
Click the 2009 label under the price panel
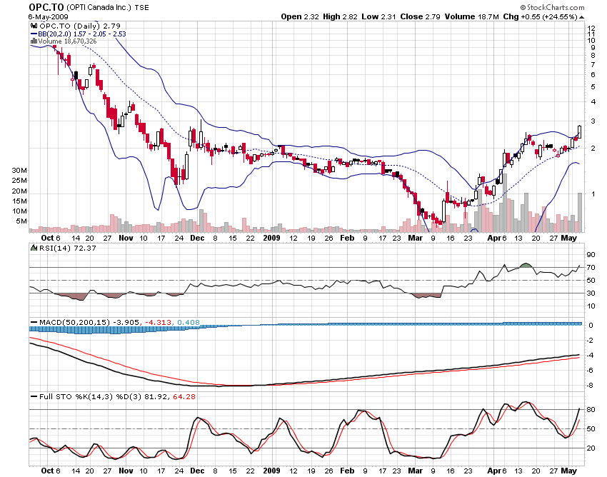point(271,238)
